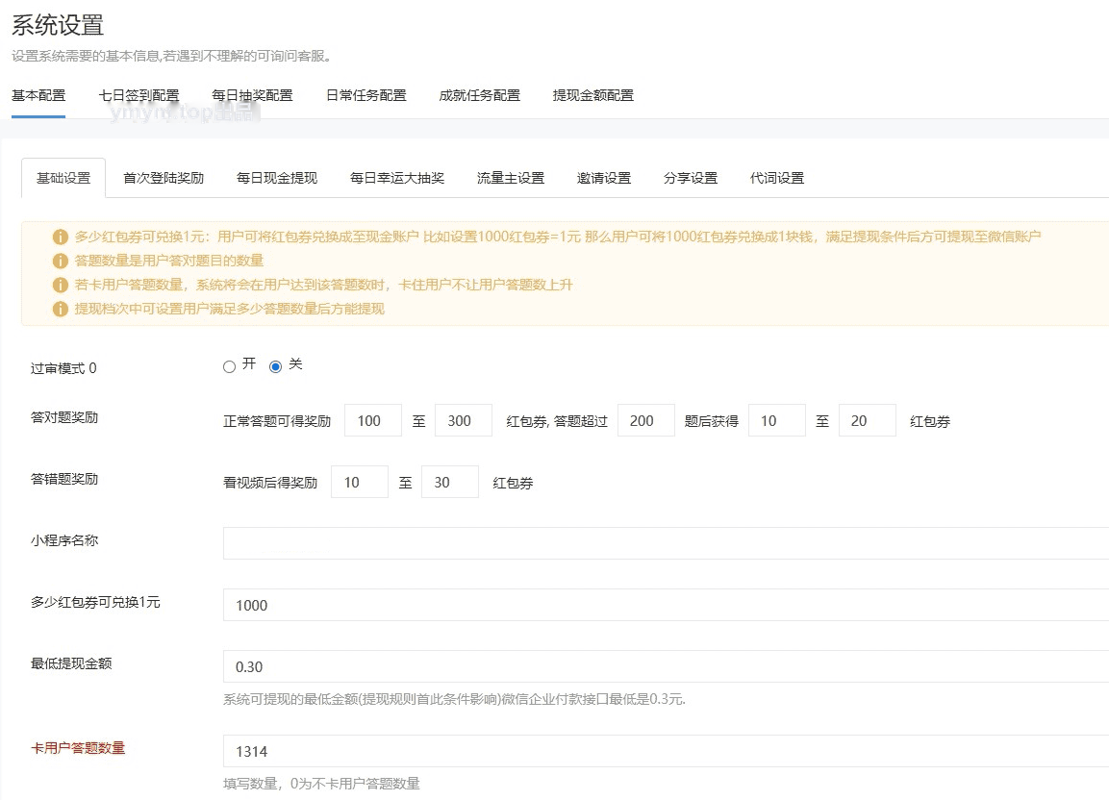Open 每日现金提现 sub-tab
Screen dimensions: 1109x800
pos(277,178)
